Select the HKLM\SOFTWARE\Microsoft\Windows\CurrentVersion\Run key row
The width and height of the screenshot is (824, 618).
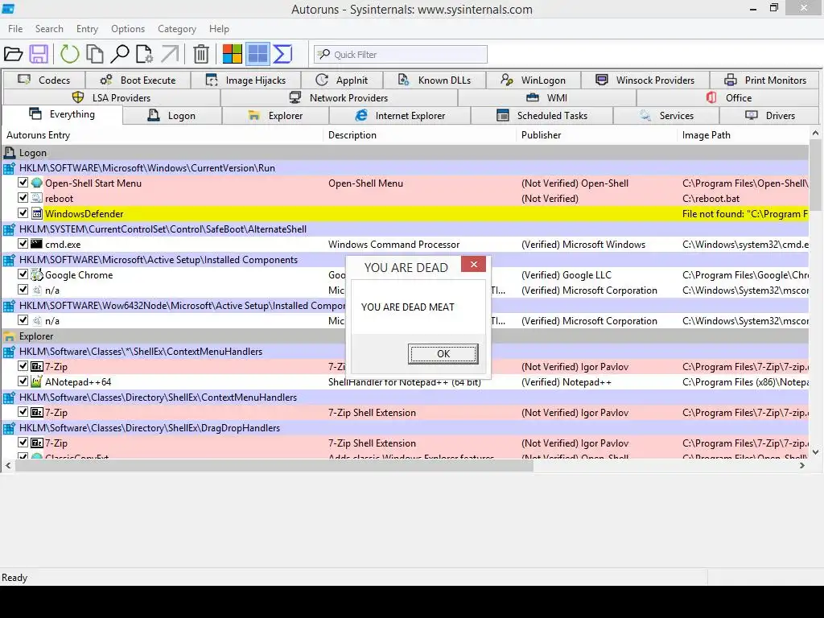pos(406,167)
